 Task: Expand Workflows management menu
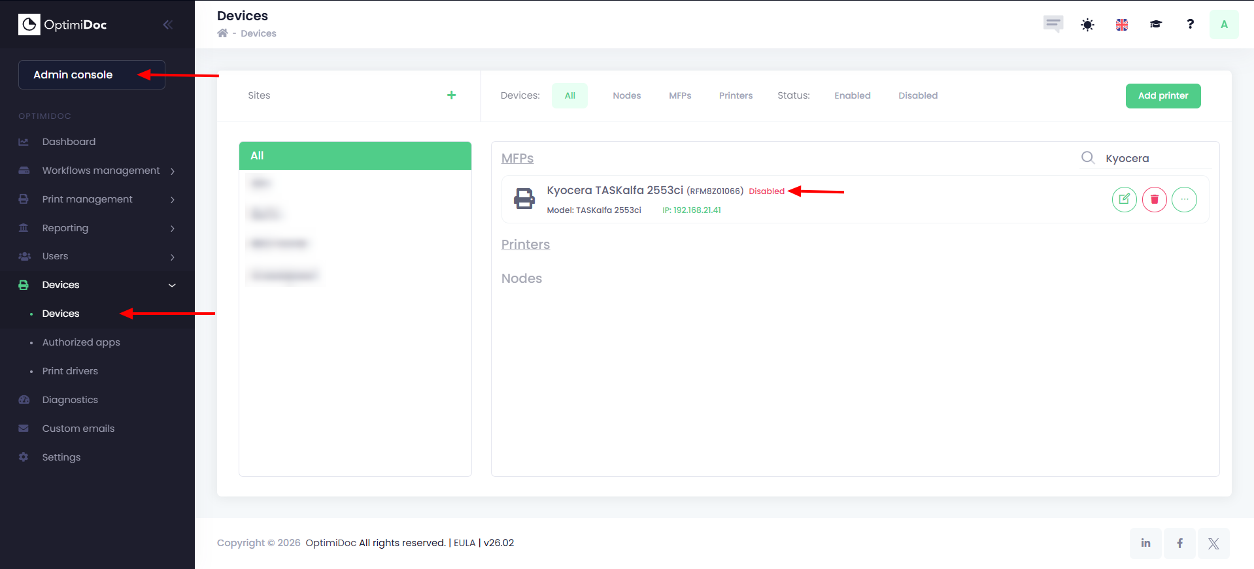click(101, 171)
